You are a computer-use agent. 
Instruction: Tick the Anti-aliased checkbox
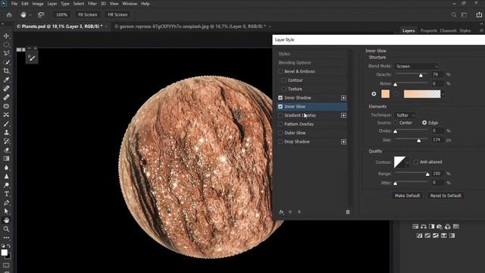(x=416, y=162)
